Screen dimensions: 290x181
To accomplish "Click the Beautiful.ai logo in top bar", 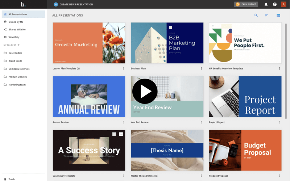I will [x=23, y=4].
